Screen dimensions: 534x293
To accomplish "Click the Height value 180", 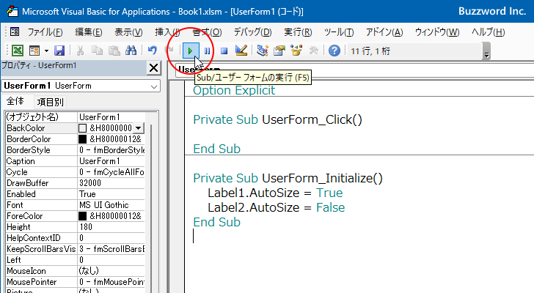I will click(x=111, y=227).
